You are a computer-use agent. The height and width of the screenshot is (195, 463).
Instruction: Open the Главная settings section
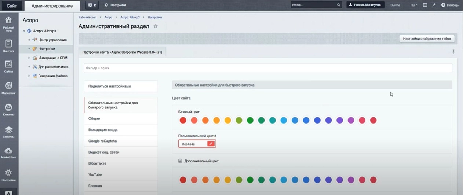point(121,186)
